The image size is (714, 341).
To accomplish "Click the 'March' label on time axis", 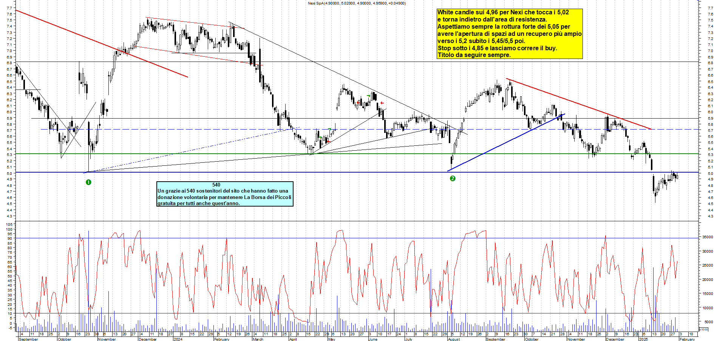I will (x=258, y=339).
